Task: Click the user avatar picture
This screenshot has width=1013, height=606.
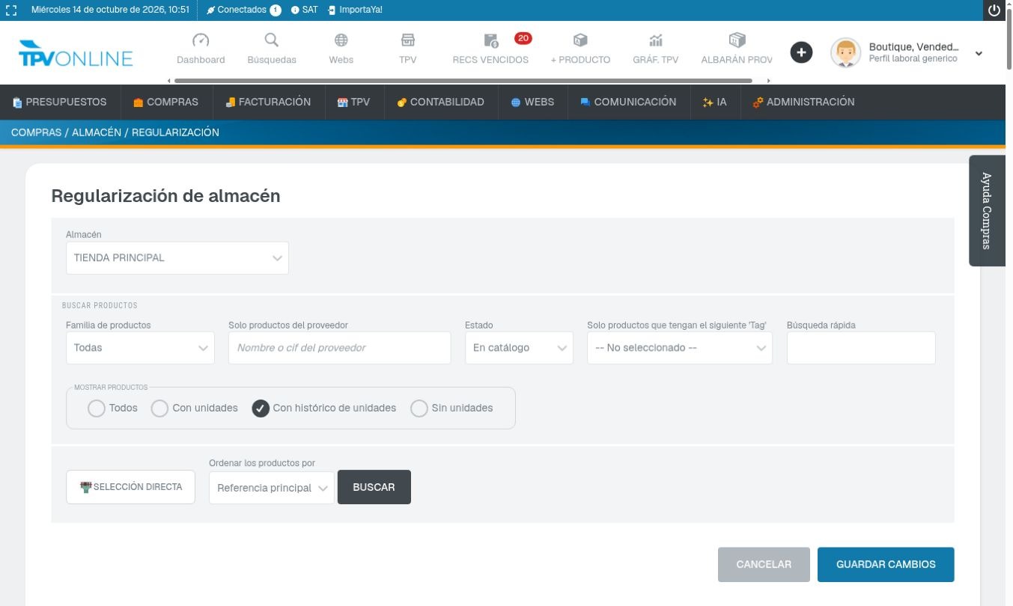Action: coord(845,52)
